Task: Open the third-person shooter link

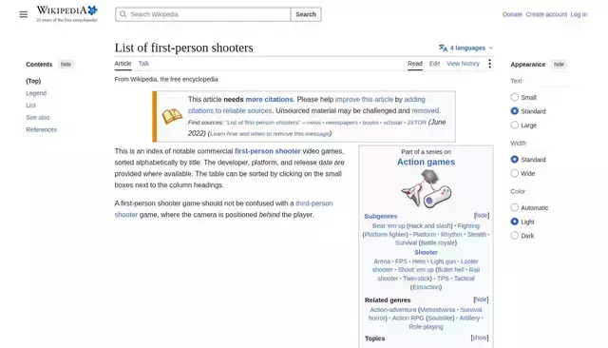Action: (x=224, y=209)
